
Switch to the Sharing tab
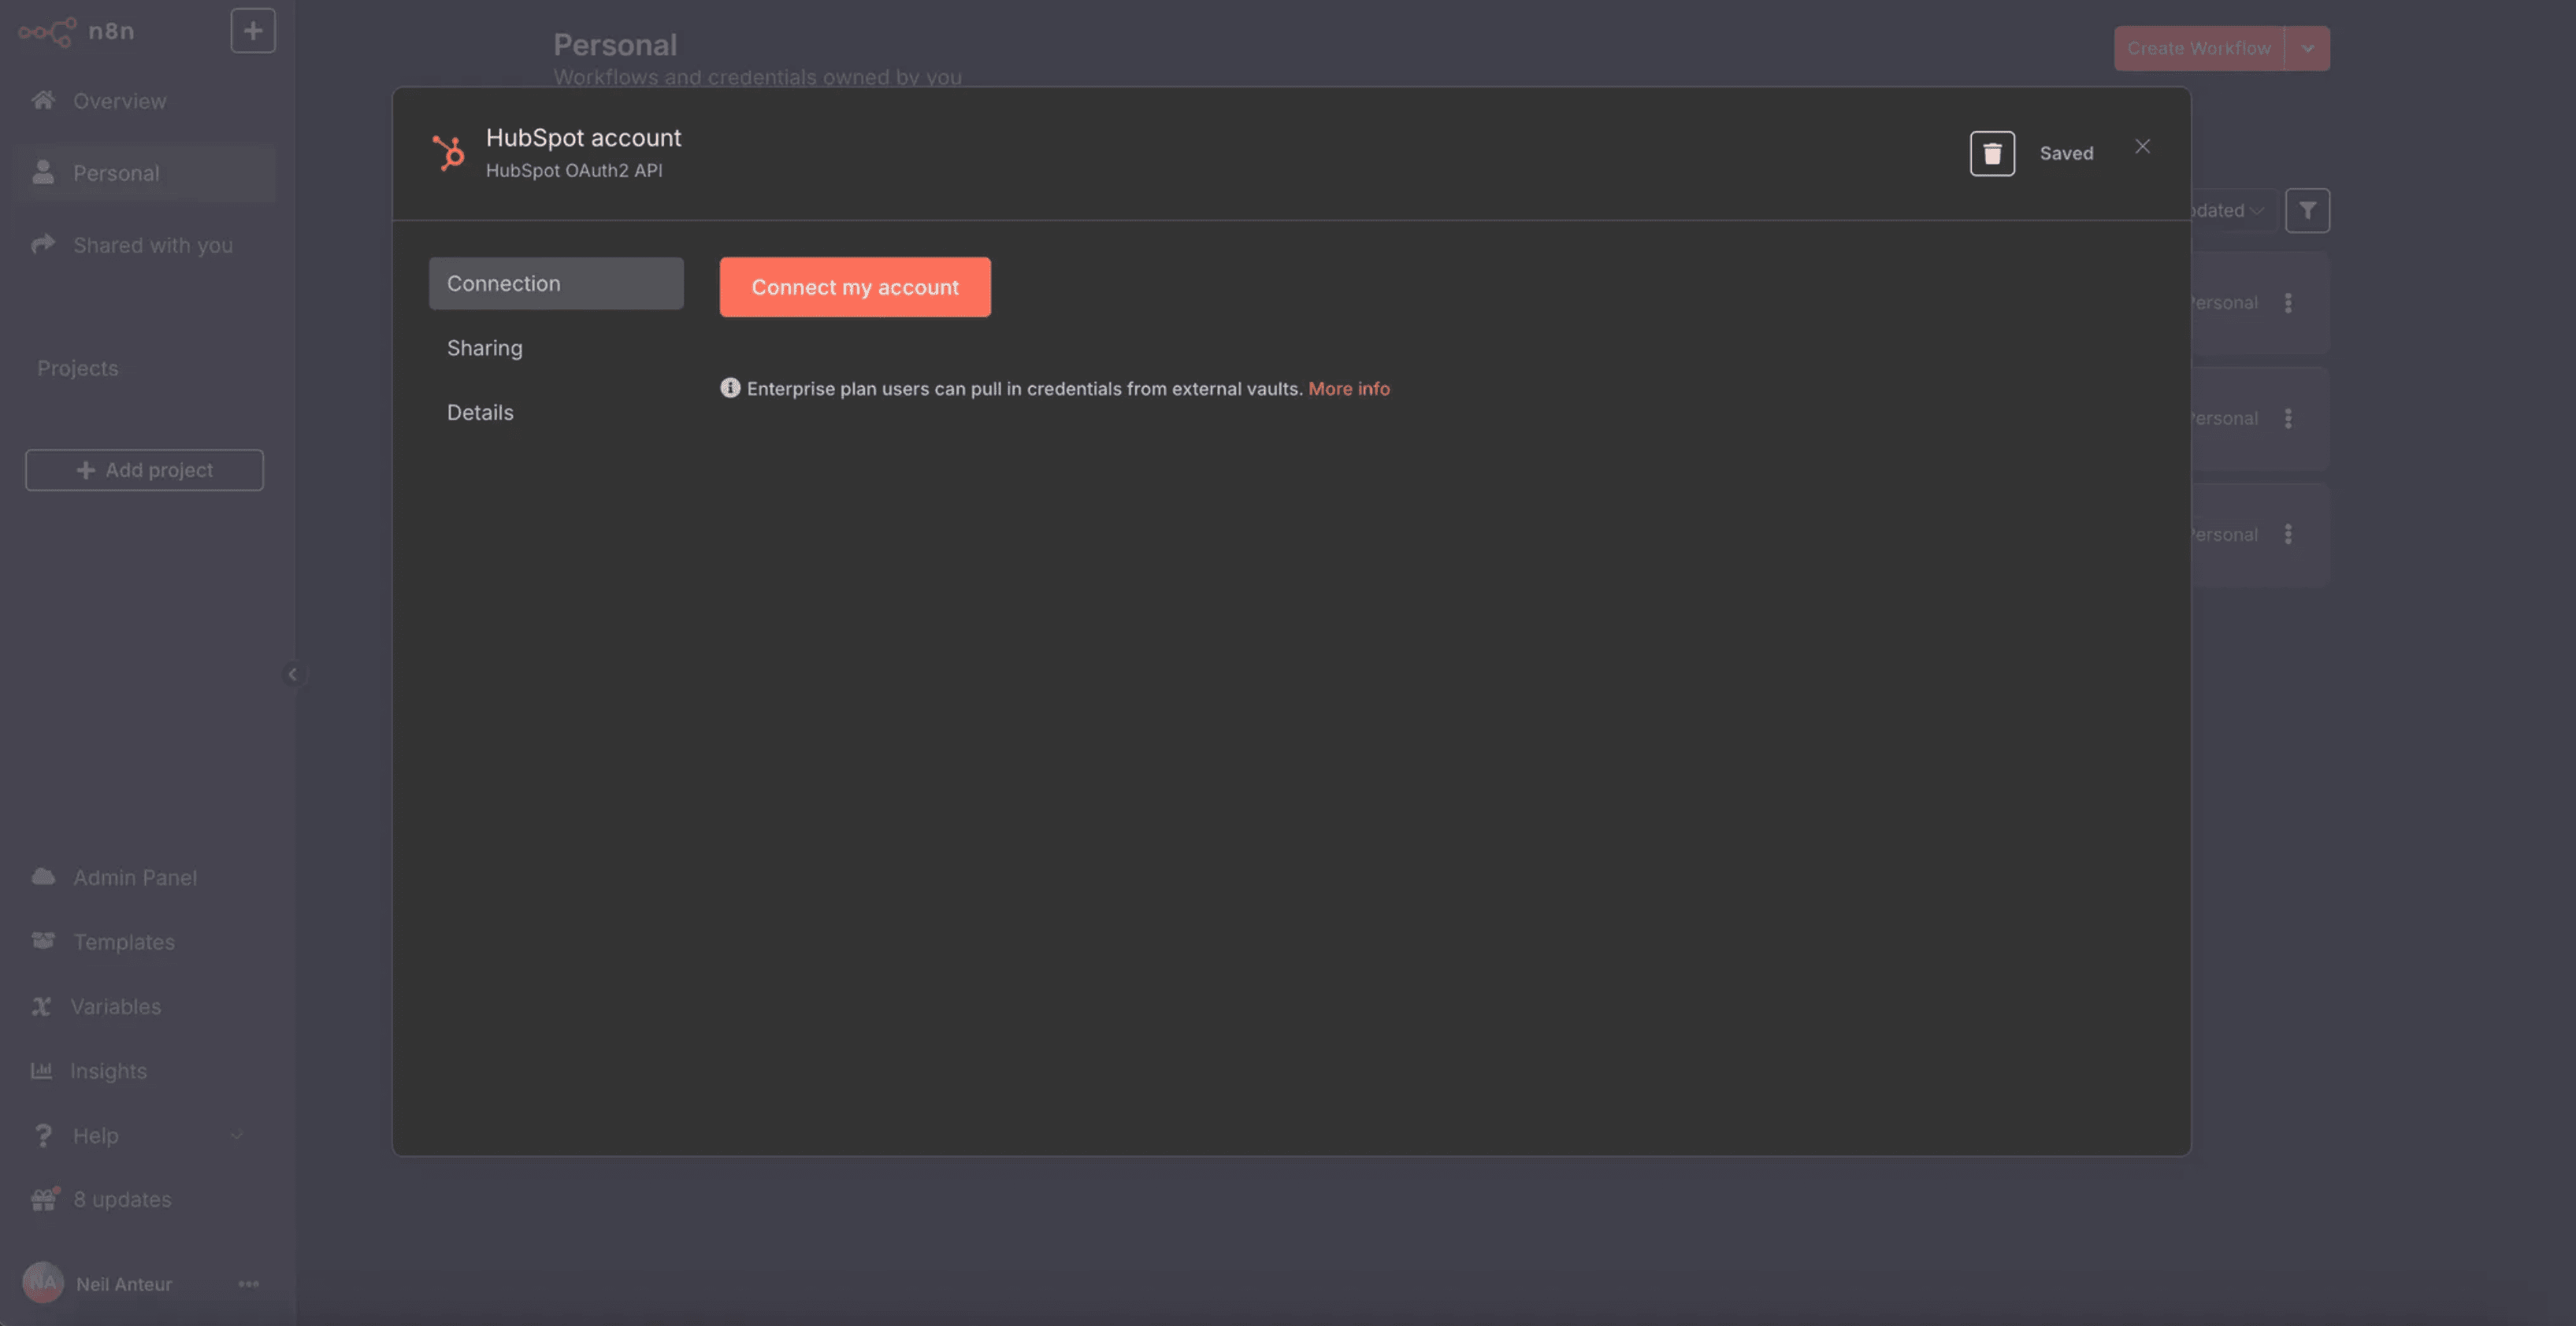pyautogui.click(x=556, y=348)
